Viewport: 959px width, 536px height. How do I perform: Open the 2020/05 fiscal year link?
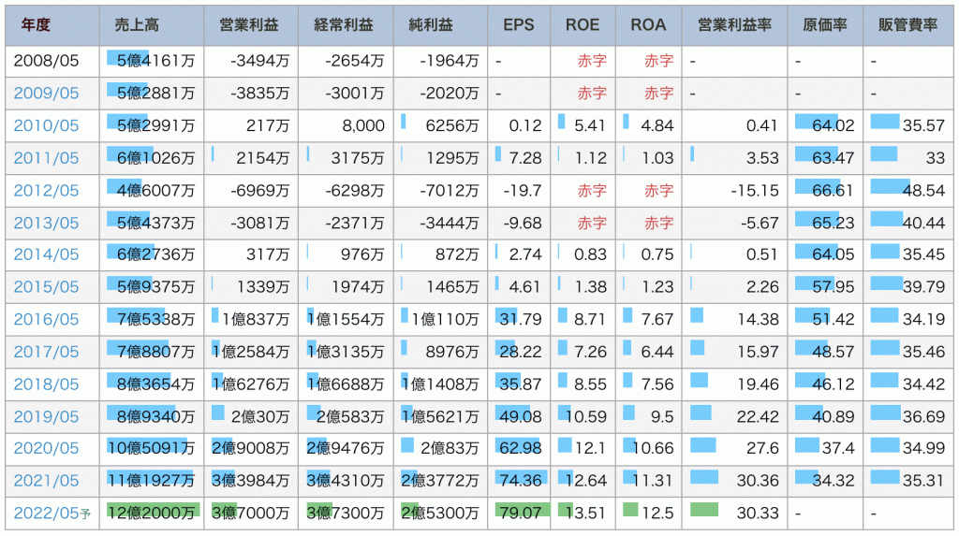coord(46,449)
